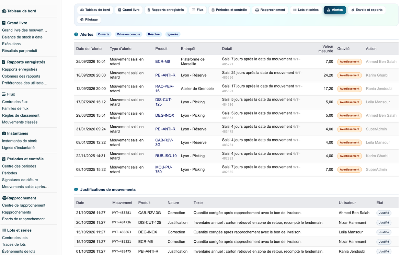Click the info icon beside Alertes section title
This screenshot has height=255, width=412.
(76, 34)
